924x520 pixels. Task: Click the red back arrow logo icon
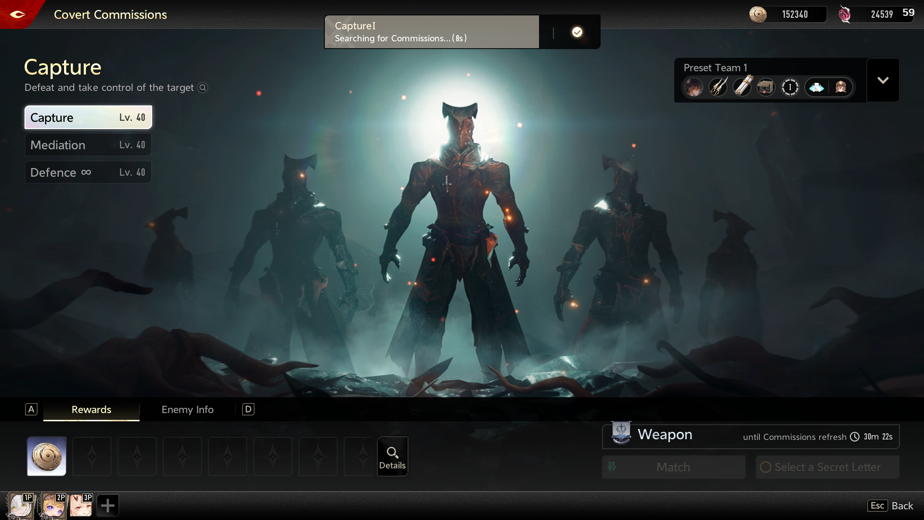[x=17, y=14]
